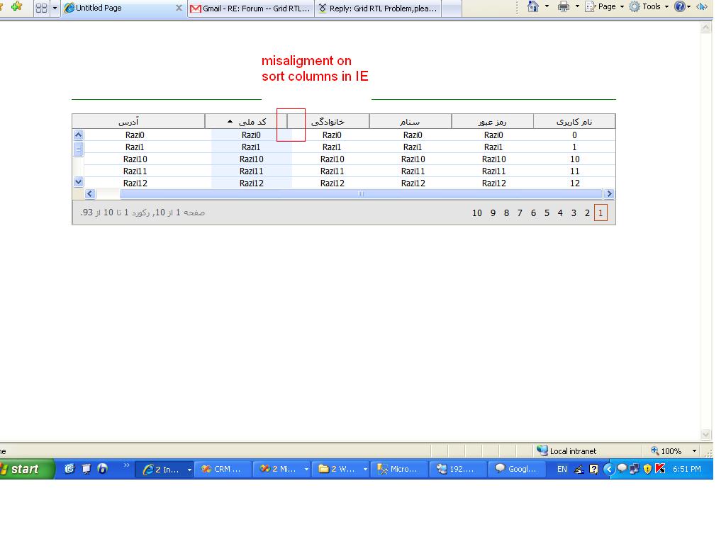Viewport: 726px width, 544px height.
Task: Sort by the نام کاربری column header
Action: [574, 122]
